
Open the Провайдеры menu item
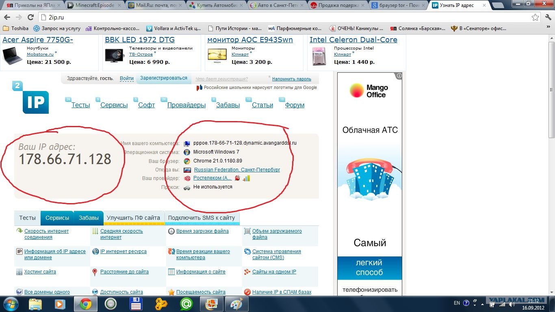[186, 105]
